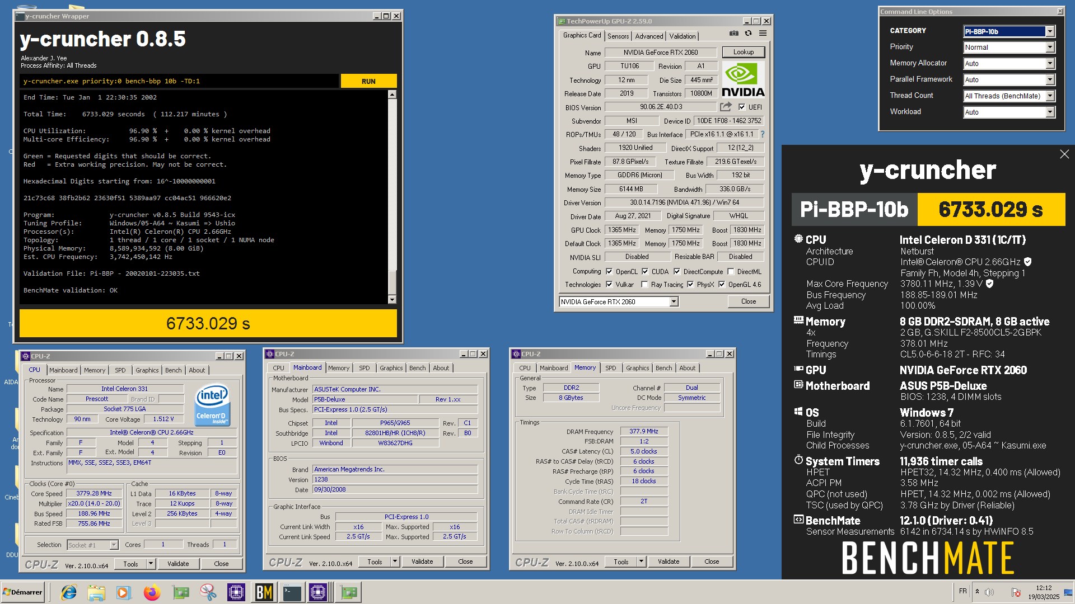Image resolution: width=1075 pixels, height=604 pixels.
Task: Click the GPU-Z refresh icon
Action: point(748,34)
